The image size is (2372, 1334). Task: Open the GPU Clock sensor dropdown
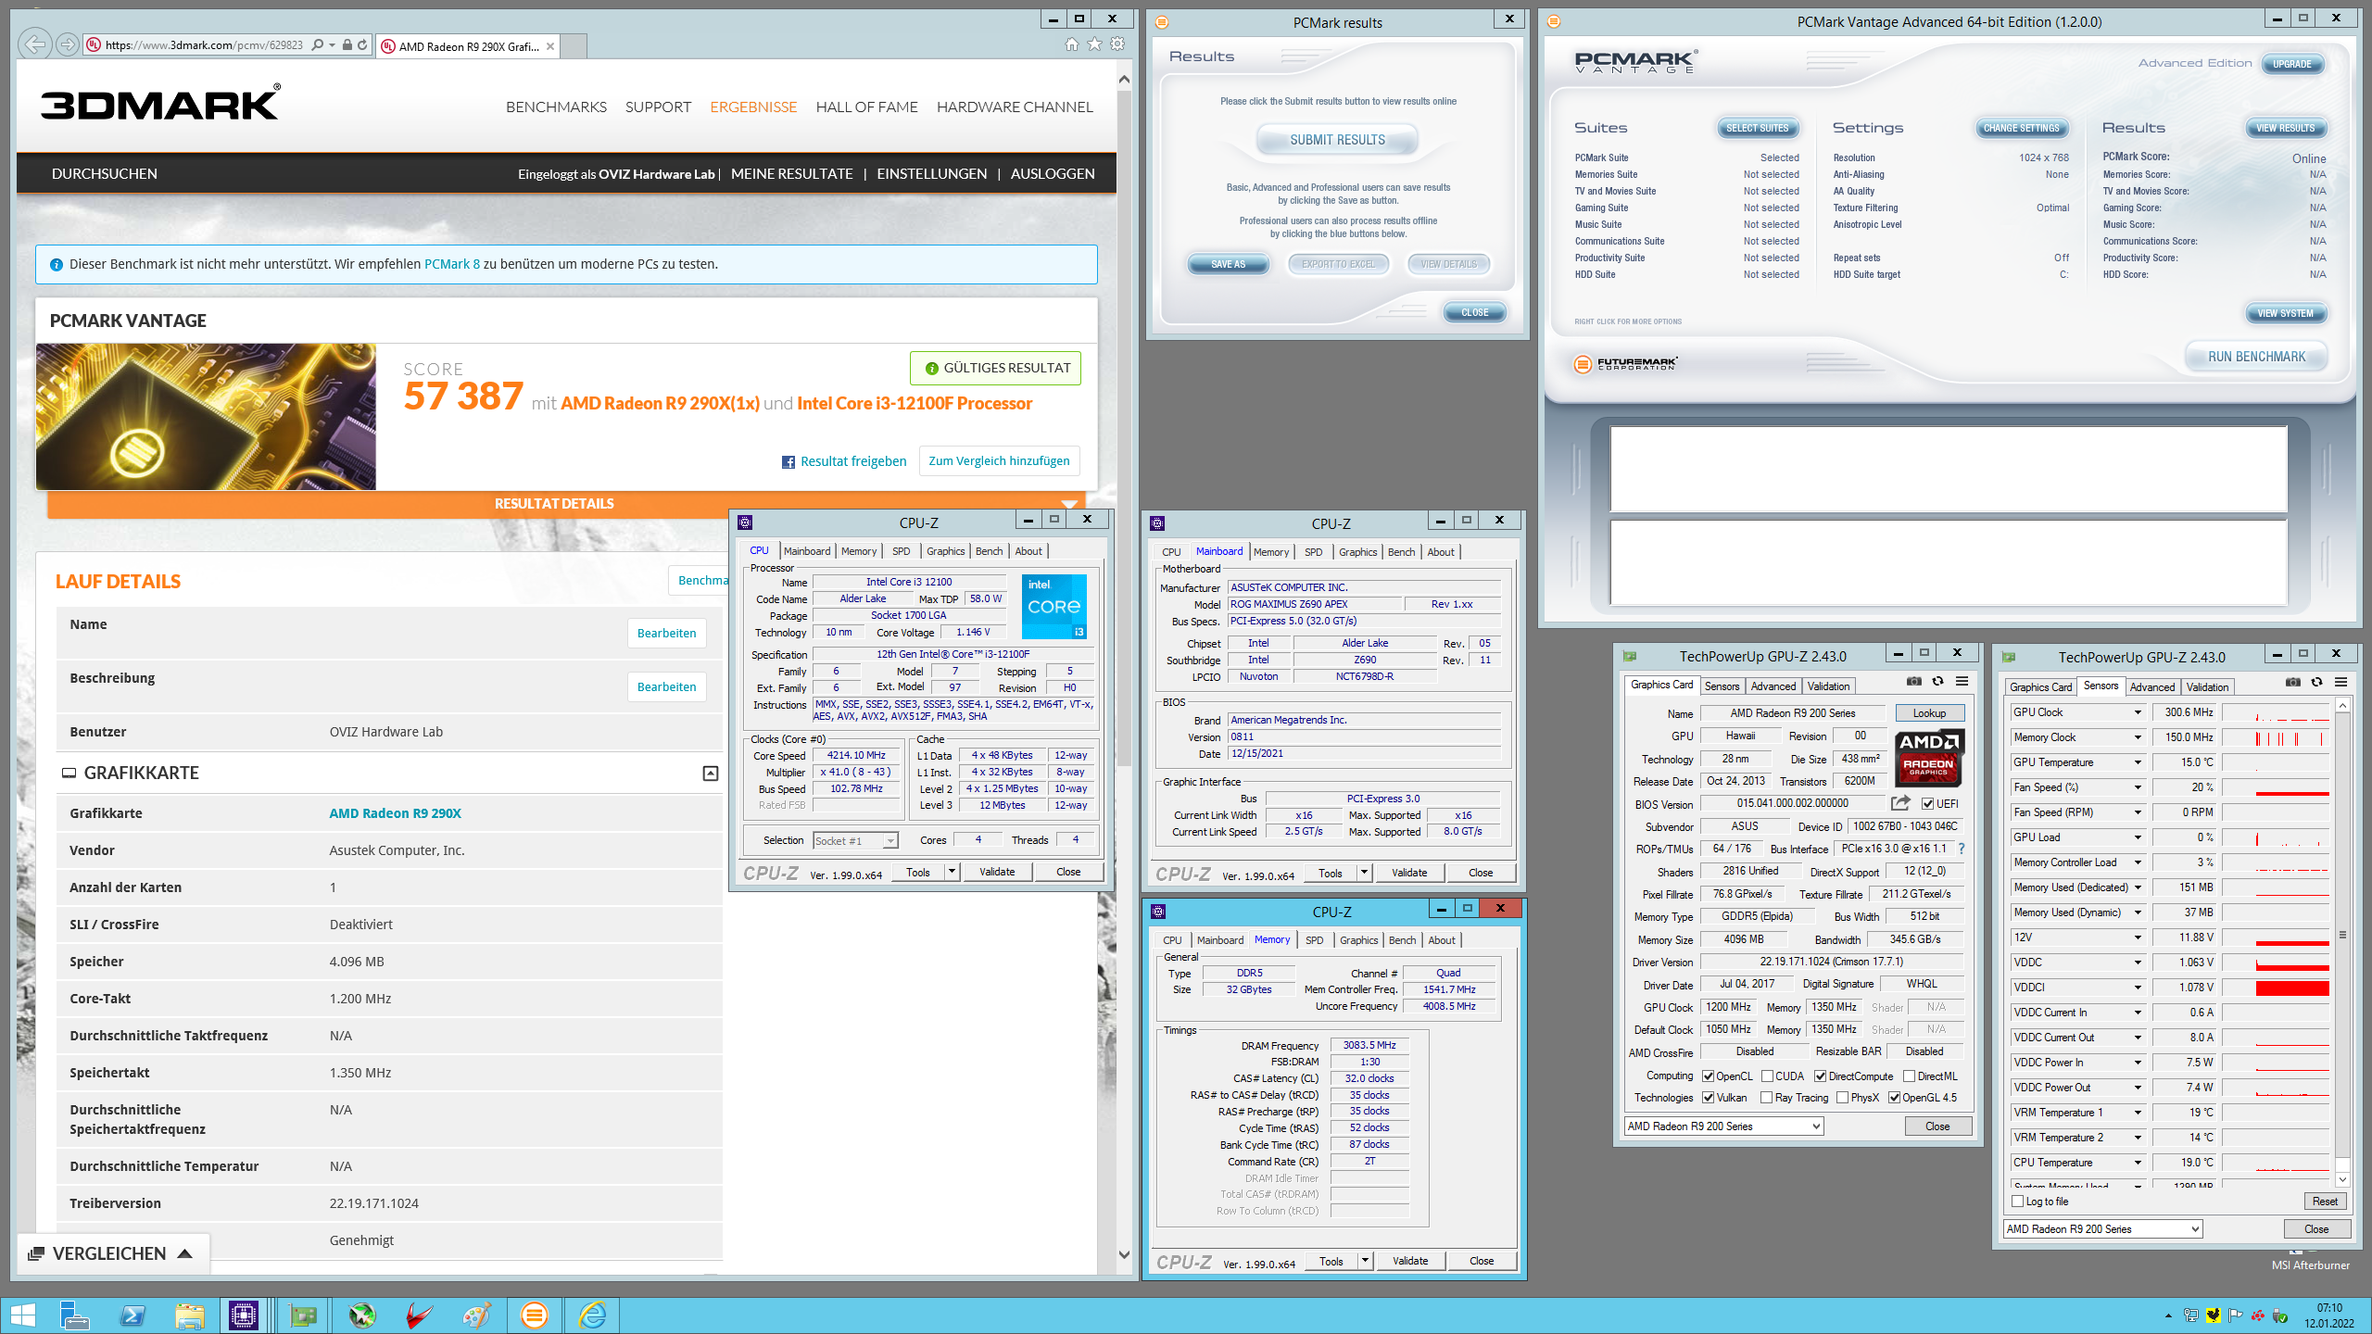point(2138,712)
